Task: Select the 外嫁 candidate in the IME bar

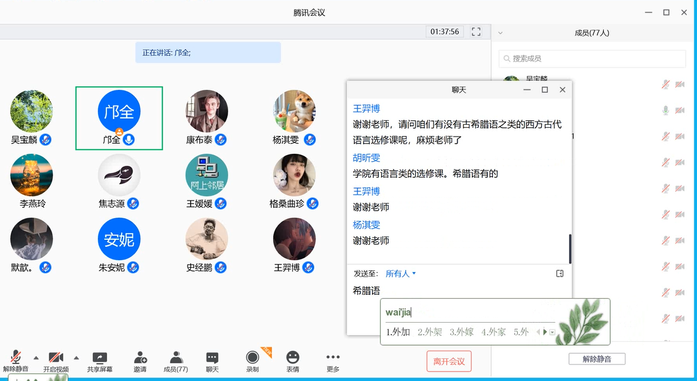Action: click(461, 332)
